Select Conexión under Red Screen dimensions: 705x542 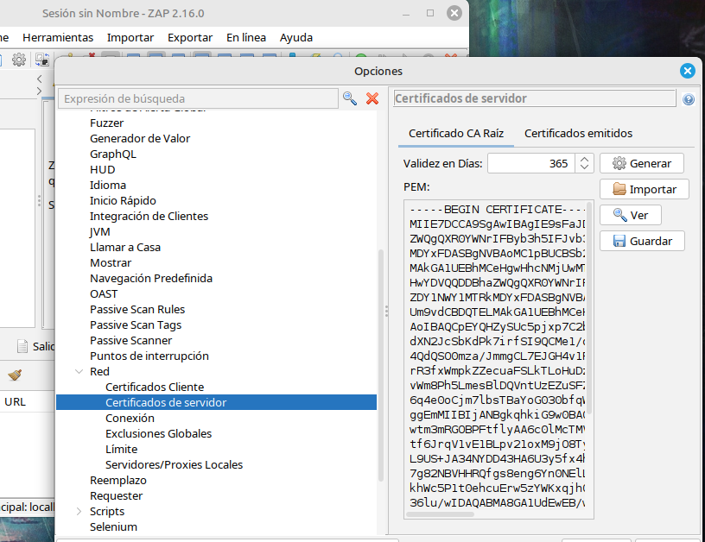[x=130, y=418]
